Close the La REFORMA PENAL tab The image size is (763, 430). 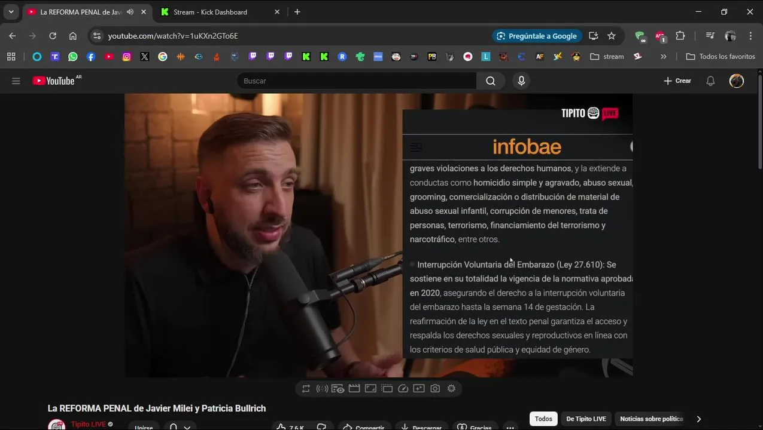(x=143, y=12)
